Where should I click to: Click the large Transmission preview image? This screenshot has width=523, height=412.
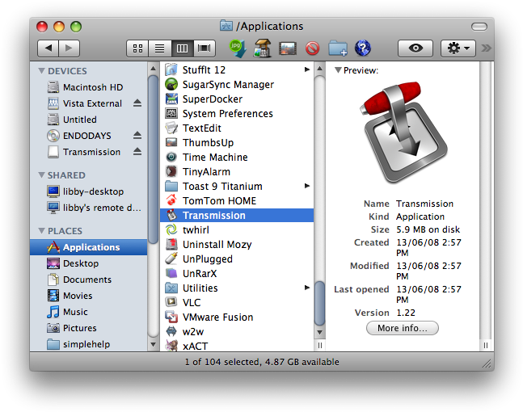click(x=404, y=132)
